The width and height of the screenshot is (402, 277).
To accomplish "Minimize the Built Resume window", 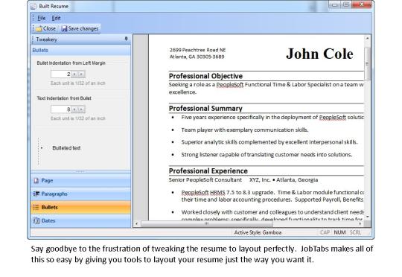I will point(334,4).
